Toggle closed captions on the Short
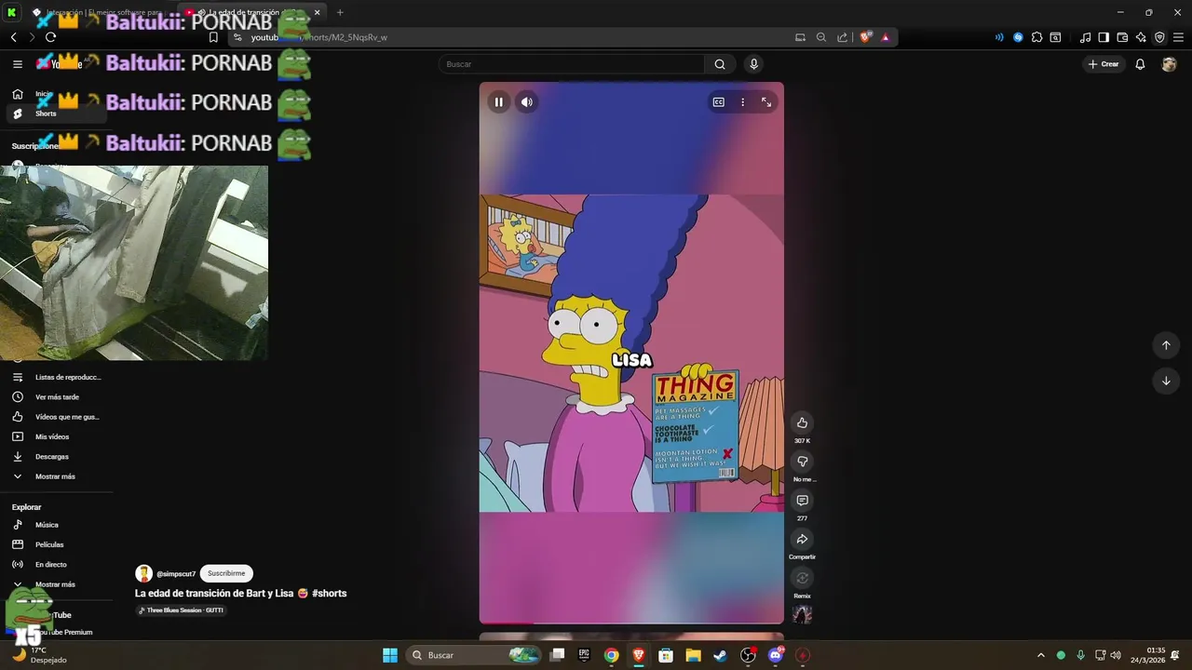The image size is (1192, 670). pos(718,102)
